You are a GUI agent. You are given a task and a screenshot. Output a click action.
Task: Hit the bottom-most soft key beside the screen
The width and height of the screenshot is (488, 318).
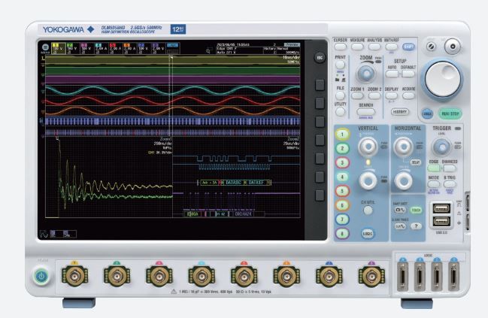[320, 195]
